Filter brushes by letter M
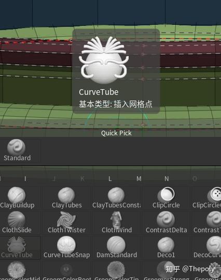This screenshot has width=221, height=280. point(139,178)
